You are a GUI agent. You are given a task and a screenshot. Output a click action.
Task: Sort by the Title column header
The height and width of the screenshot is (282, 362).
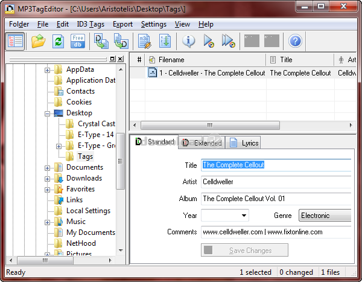(300, 60)
